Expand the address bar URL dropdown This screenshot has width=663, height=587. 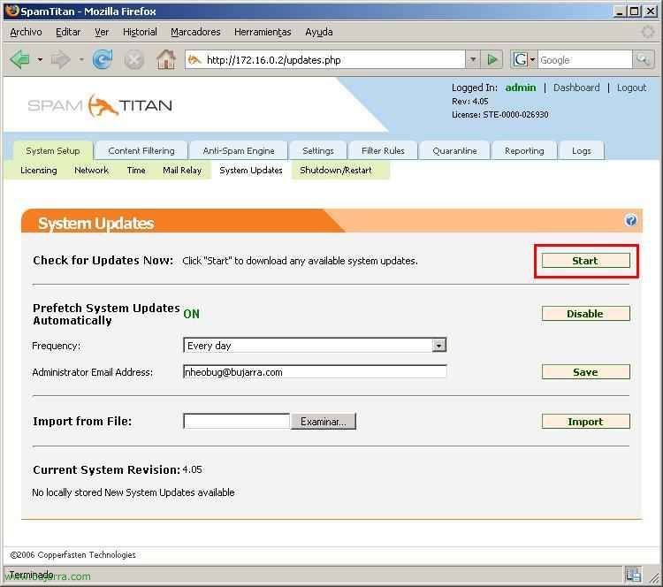[x=473, y=59]
